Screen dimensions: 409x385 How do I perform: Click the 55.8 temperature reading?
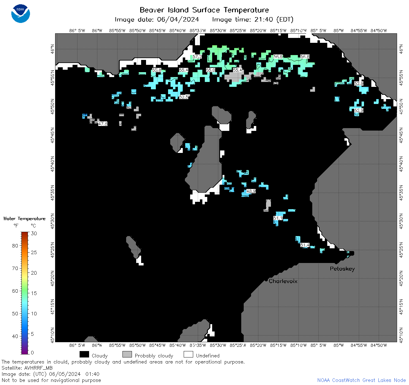[x=157, y=70]
